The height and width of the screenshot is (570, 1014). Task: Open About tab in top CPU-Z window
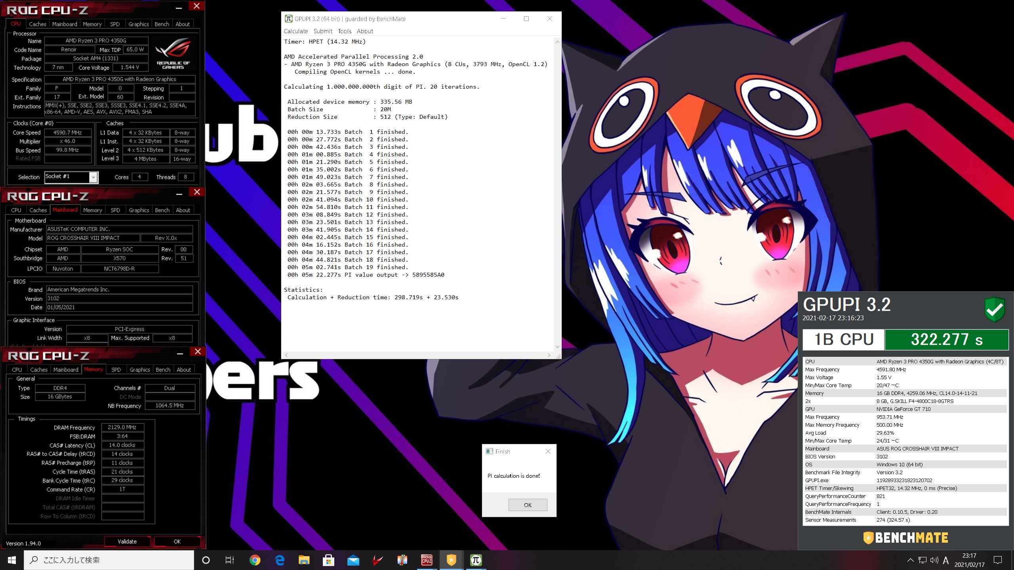(183, 24)
